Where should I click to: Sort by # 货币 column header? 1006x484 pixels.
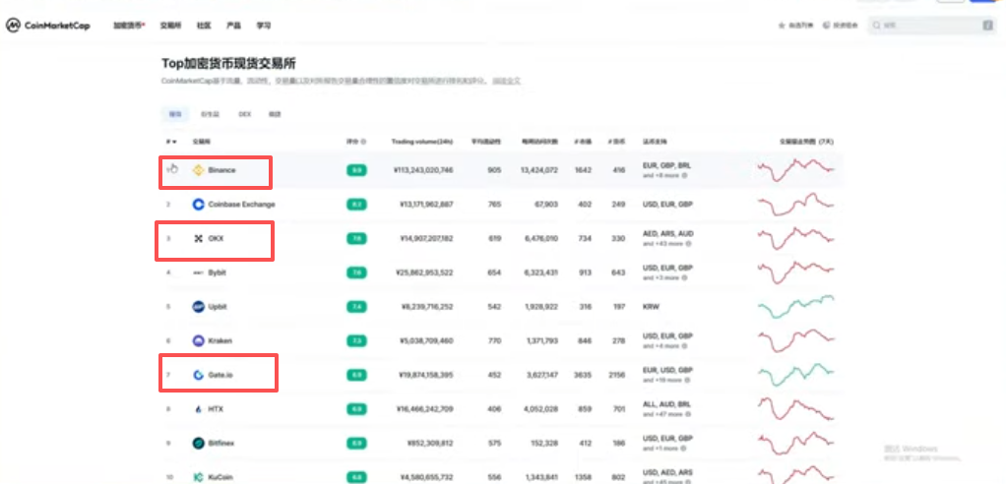click(616, 142)
